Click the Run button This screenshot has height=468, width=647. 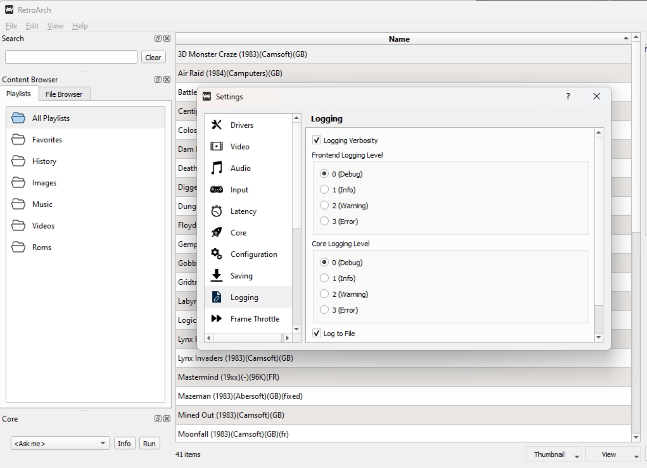click(x=149, y=443)
